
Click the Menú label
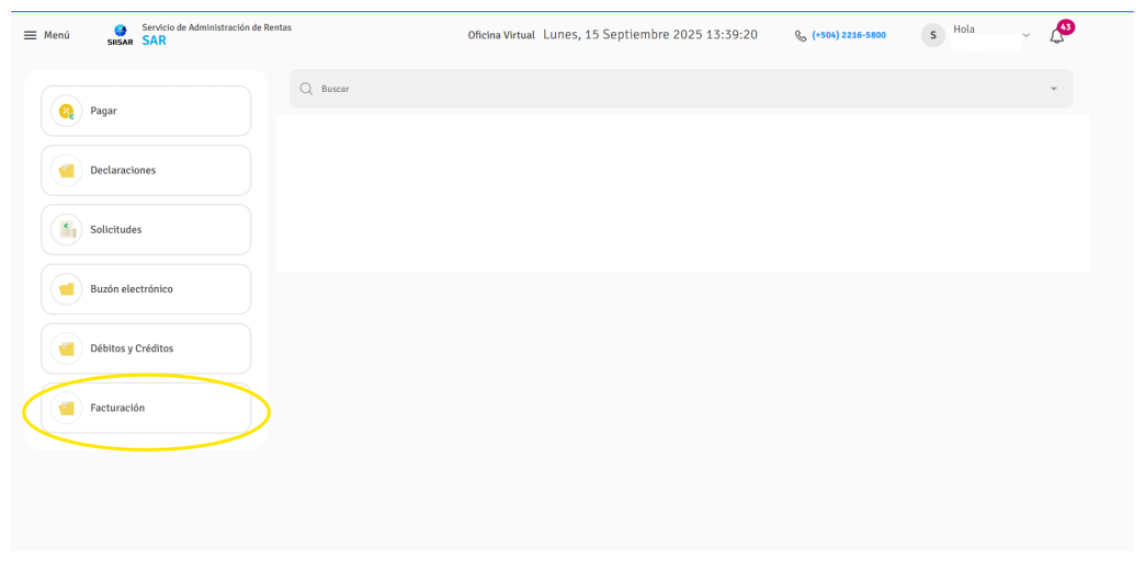56,35
